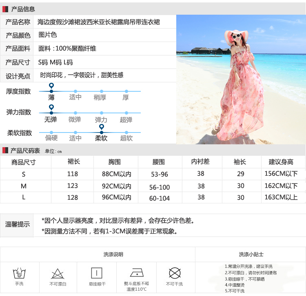Click the 建议身高 column header
306x296 pixels.
click(281, 162)
